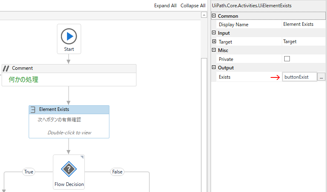The image size is (327, 192).
Task: Click the UiPath.Core.Activities.UiElementExists properties title
Action: click(x=252, y=6)
